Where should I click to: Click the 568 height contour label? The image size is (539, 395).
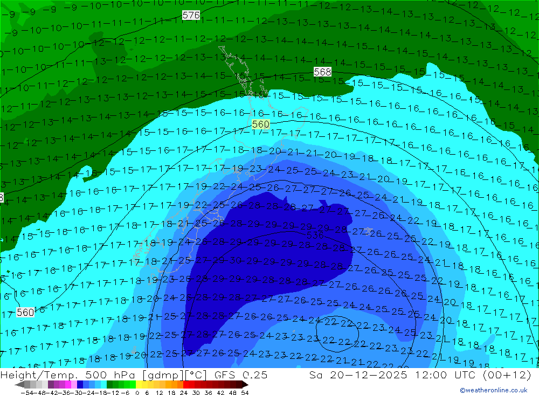point(322,72)
